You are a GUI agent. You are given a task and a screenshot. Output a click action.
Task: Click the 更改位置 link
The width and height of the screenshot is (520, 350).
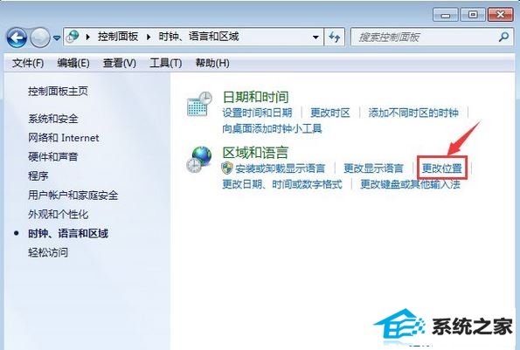tap(441, 168)
